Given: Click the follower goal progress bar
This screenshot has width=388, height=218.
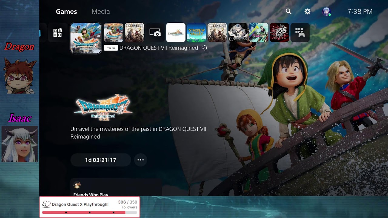Looking at the screenshot, I should tap(90, 213).
